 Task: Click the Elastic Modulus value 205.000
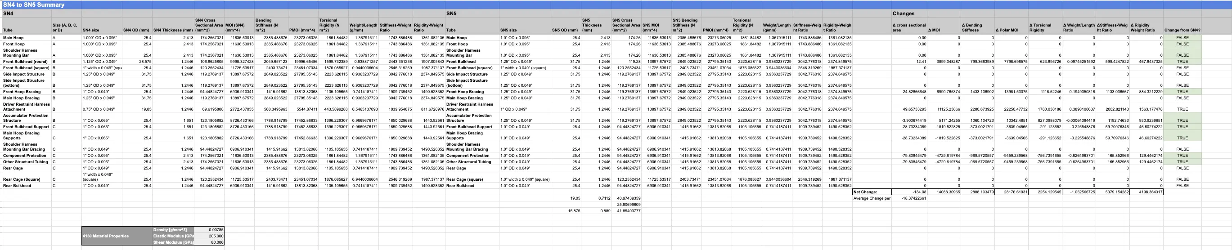coord(216,236)
